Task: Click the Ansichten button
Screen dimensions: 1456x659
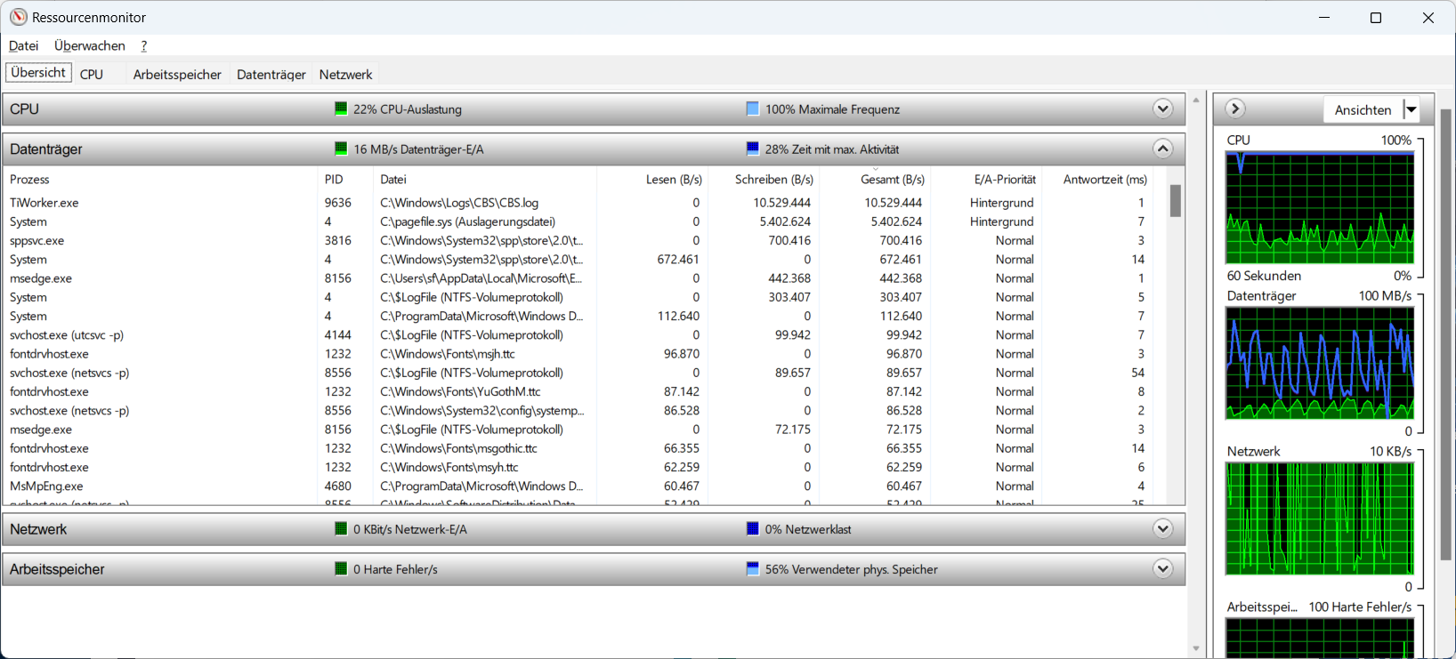Action: coord(1363,109)
